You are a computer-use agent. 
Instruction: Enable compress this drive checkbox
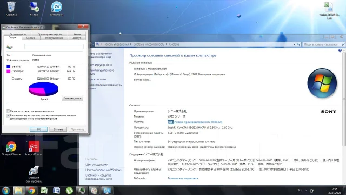coord(8,111)
